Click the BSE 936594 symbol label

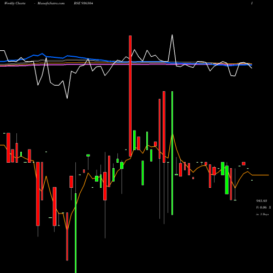pos(84,3)
